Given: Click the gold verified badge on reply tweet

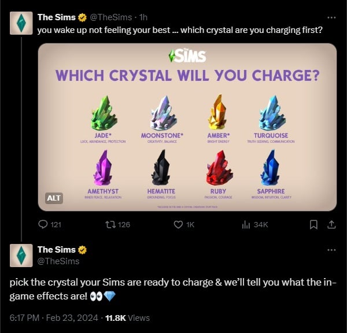Looking at the screenshot, I should pos(83,250).
